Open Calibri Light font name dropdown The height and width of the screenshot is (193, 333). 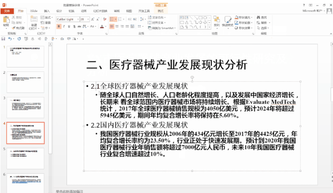point(78,19)
